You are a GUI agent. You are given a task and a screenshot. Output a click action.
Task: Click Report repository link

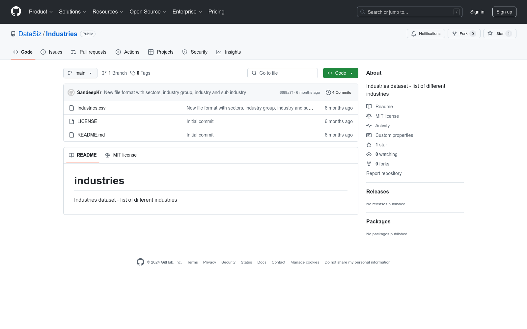[x=384, y=173]
